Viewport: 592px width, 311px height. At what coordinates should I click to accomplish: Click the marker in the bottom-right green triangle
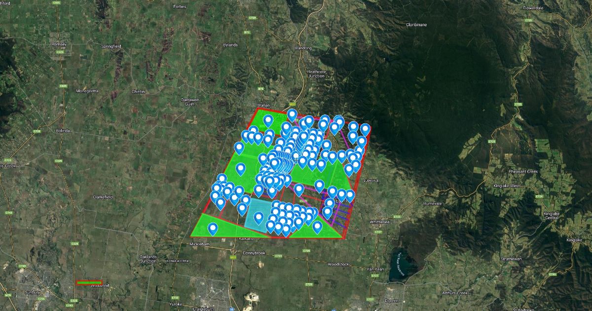[317, 226]
